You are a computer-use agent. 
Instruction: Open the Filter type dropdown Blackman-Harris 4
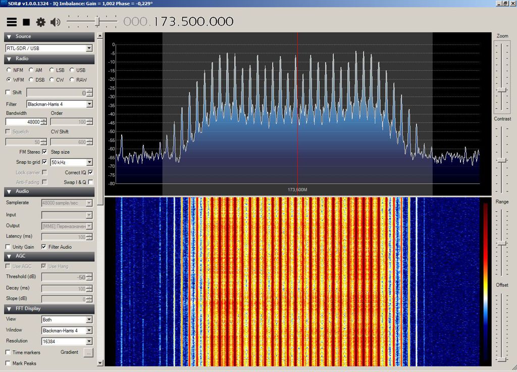coord(60,104)
